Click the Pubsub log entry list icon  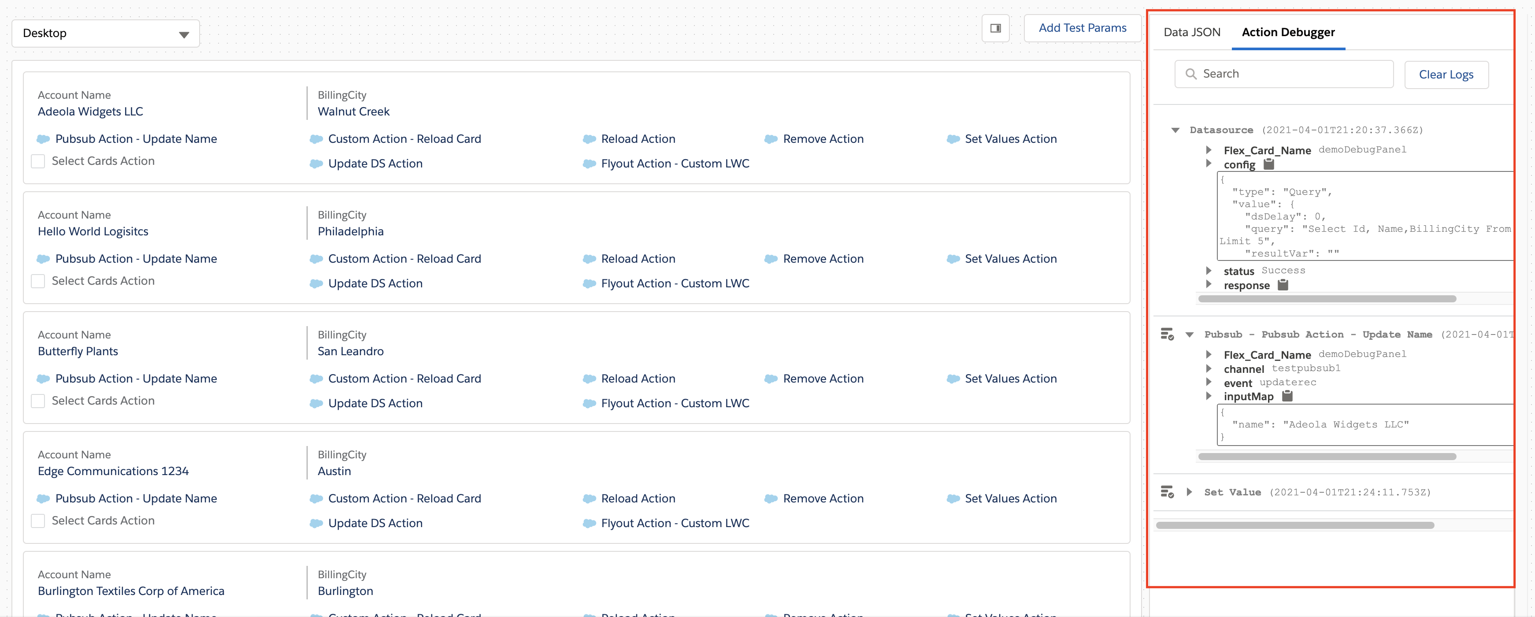tap(1167, 334)
